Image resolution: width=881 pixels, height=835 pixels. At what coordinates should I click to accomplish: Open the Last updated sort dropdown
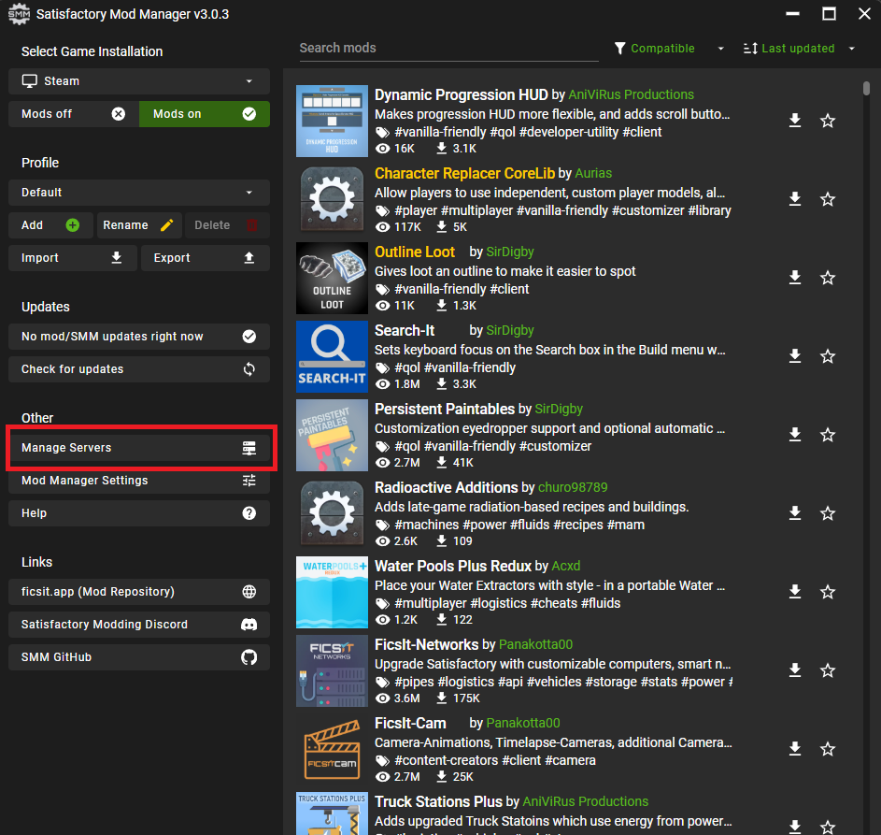pyautogui.click(x=799, y=49)
